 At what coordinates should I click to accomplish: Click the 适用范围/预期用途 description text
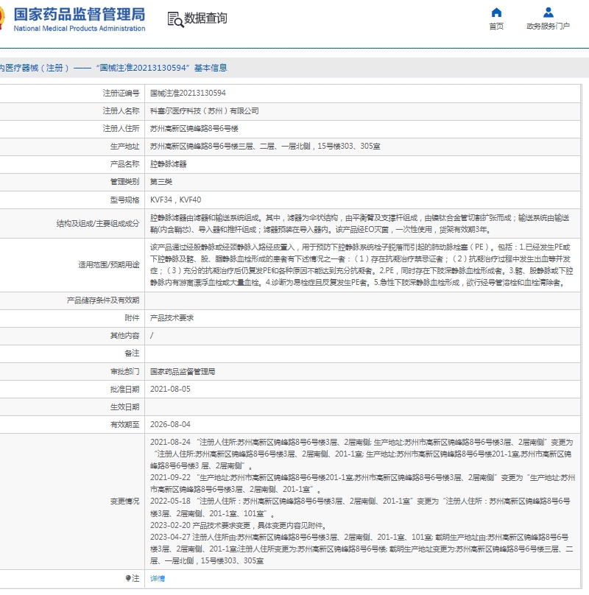(361, 265)
